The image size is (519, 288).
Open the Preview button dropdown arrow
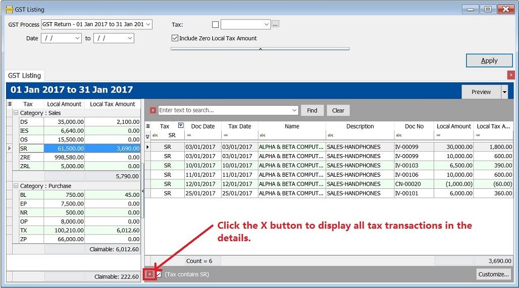(x=504, y=92)
